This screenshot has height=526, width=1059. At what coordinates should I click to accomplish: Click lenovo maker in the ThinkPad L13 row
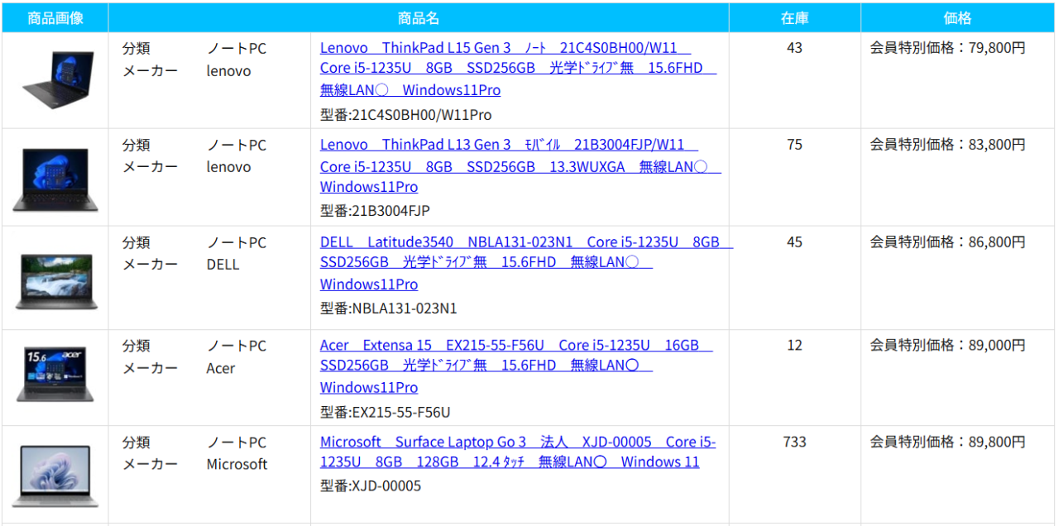pyautogui.click(x=228, y=167)
